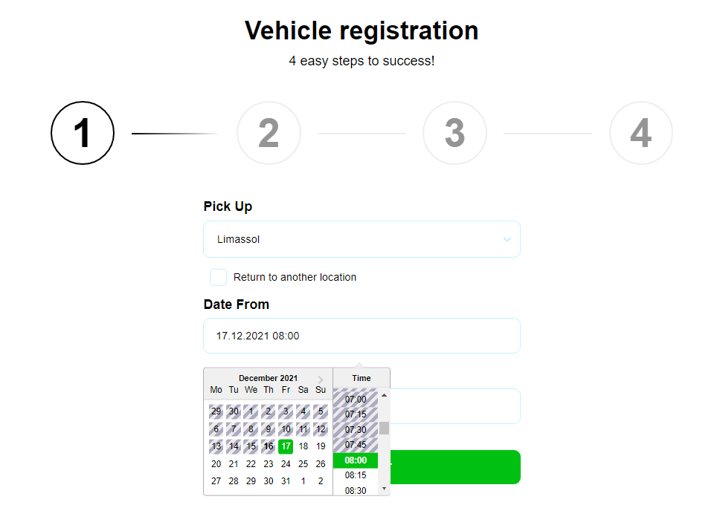The image size is (726, 531).
Task: Select the 08:15 time option
Action: point(356,475)
